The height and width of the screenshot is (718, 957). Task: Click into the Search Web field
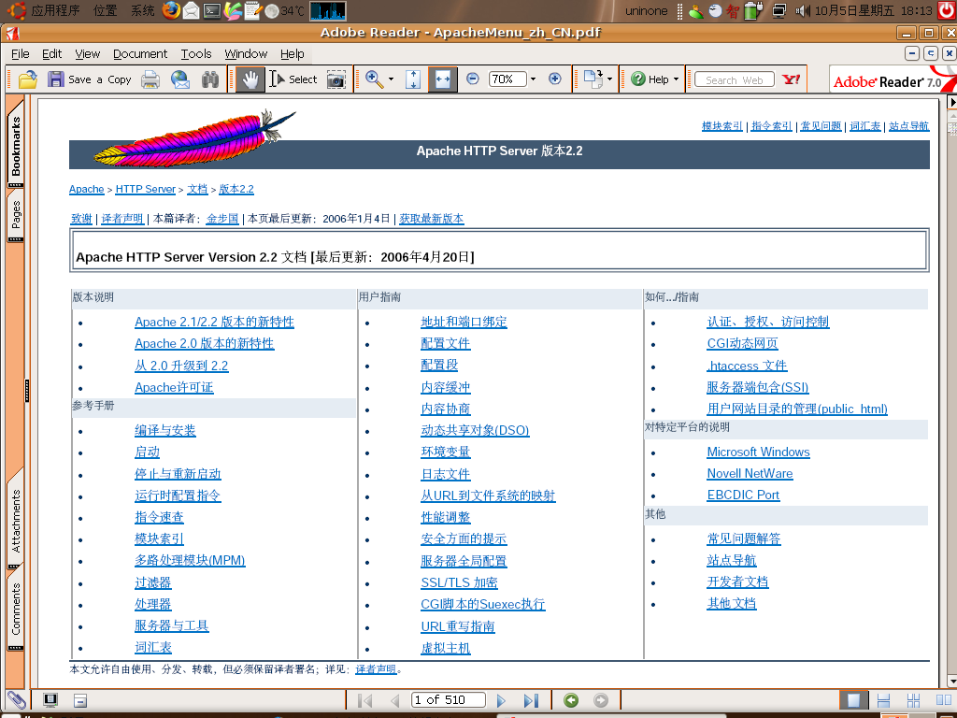tap(735, 79)
